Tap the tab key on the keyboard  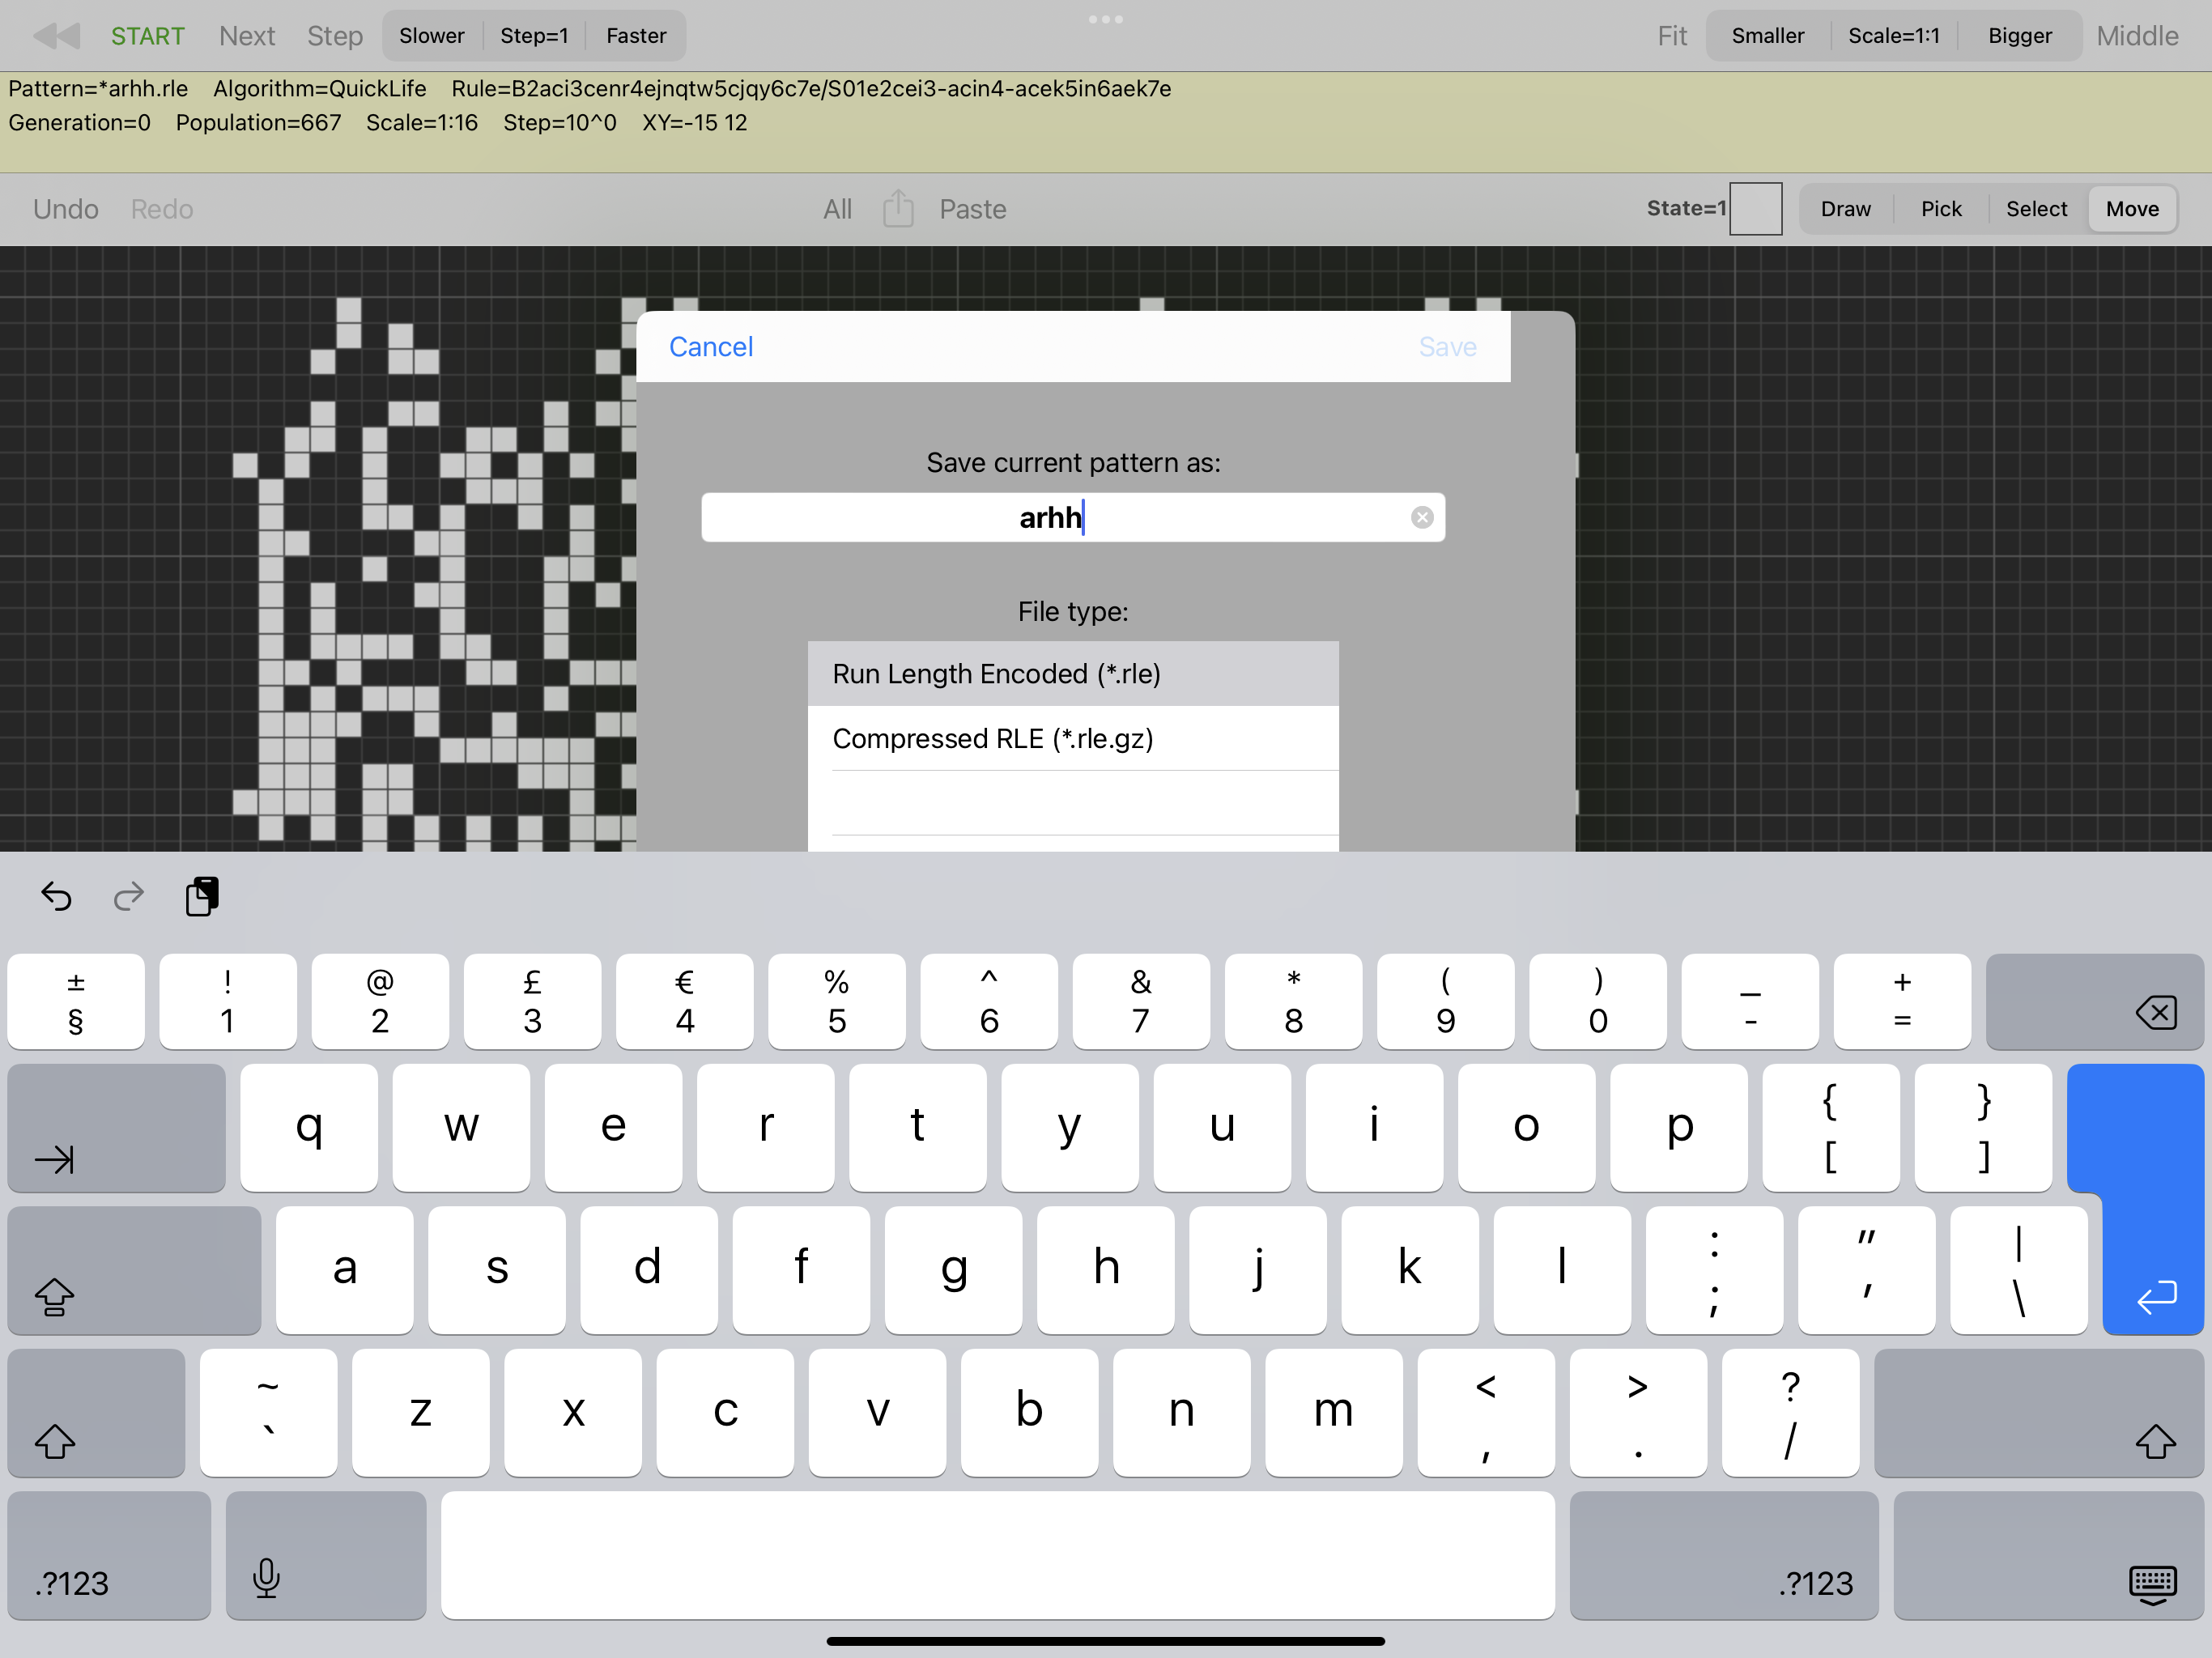(x=116, y=1128)
